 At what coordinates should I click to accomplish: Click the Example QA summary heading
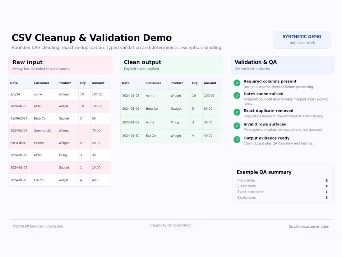(264, 172)
